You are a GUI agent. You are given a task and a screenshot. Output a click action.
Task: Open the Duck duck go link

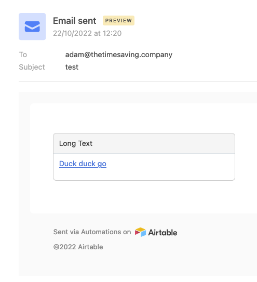point(83,164)
